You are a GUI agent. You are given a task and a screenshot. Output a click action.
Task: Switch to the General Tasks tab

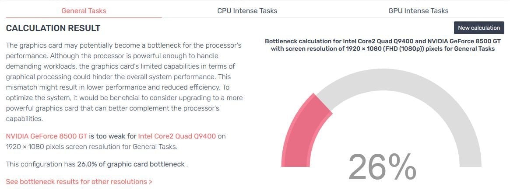[84, 11]
